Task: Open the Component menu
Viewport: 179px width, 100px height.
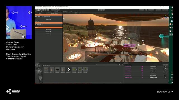Action: click(x=51, y=8)
